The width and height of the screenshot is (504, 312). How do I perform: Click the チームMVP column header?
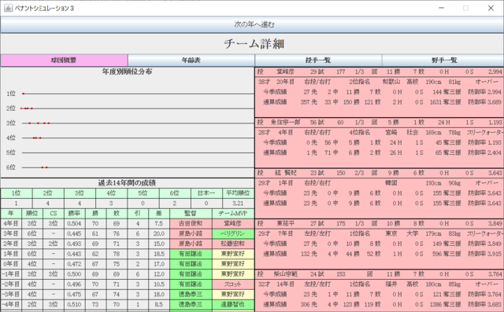click(x=233, y=214)
